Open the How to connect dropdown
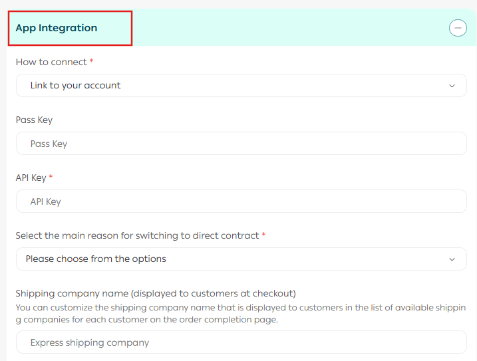 tap(241, 86)
